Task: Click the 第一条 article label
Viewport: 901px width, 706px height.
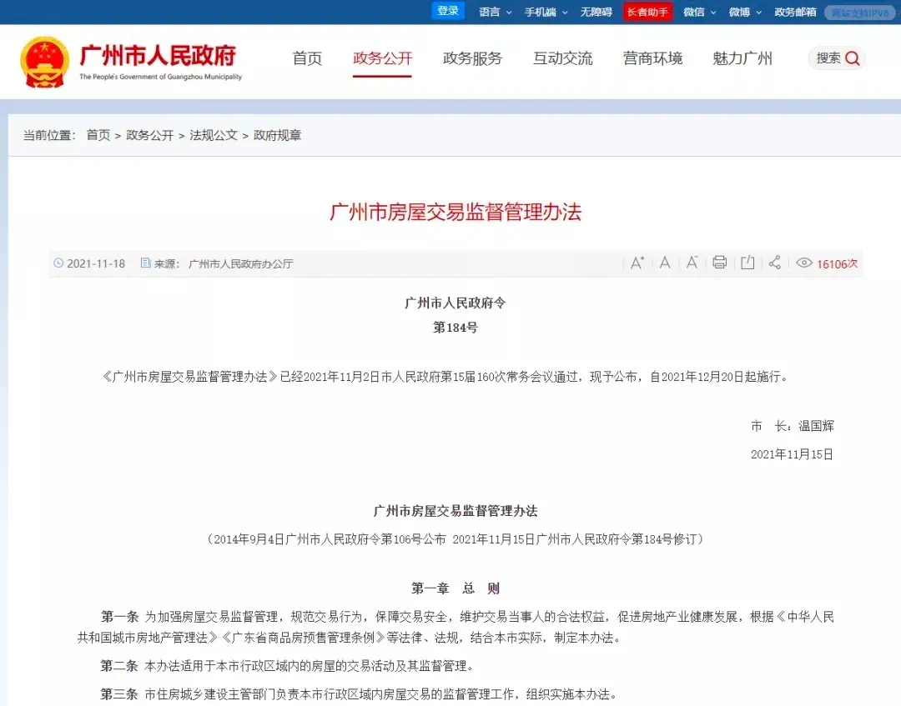Action: point(119,617)
